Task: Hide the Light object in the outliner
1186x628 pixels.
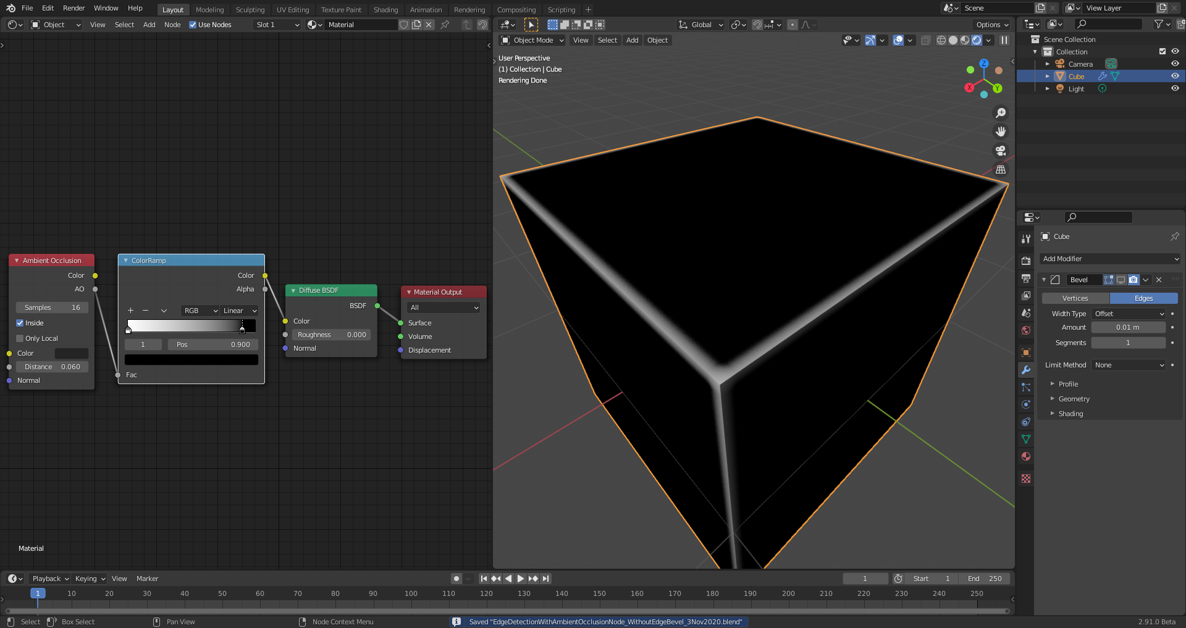Action: coord(1175,88)
